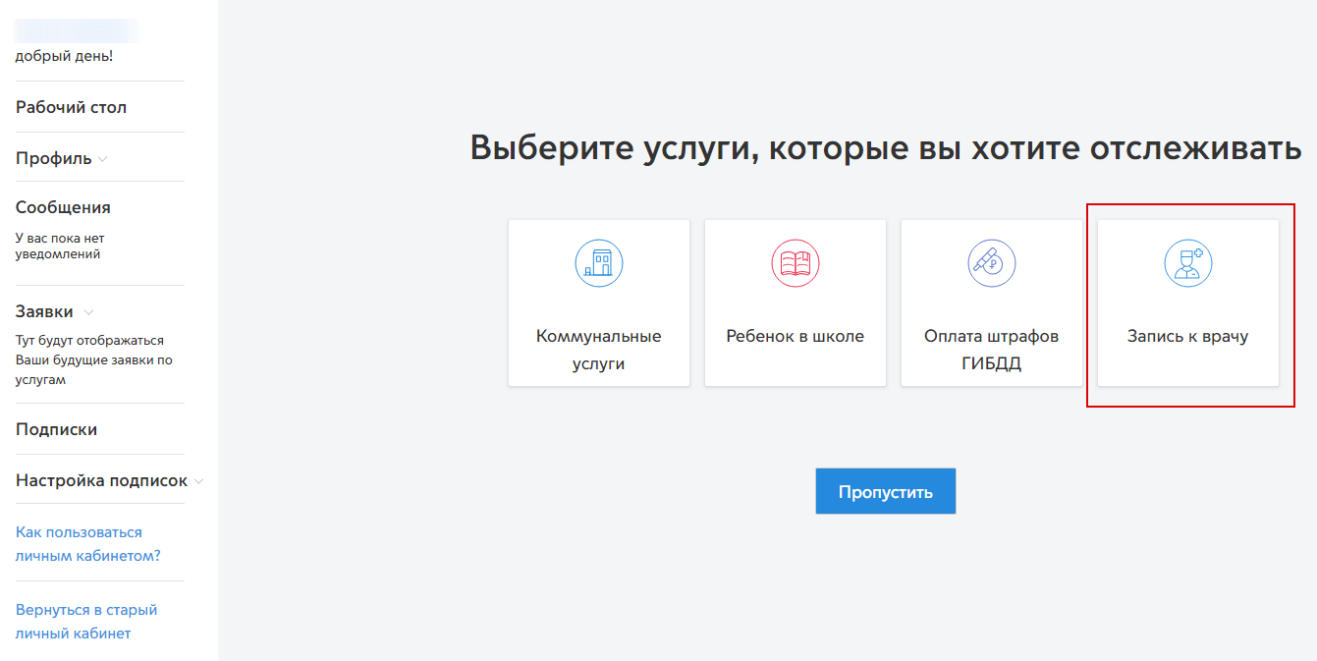Click the Настройка подписок sidebar label
This screenshot has height=661, width=1317.
point(101,480)
